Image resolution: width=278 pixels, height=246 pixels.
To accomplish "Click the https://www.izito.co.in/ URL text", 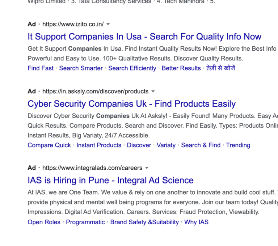I will (x=73, y=24).
